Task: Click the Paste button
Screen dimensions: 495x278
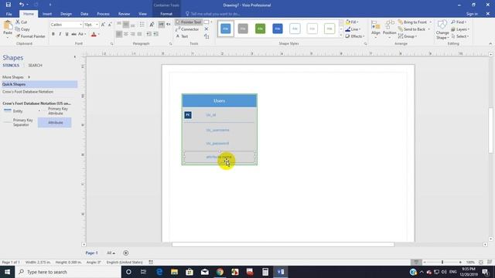Action: click(x=8, y=29)
